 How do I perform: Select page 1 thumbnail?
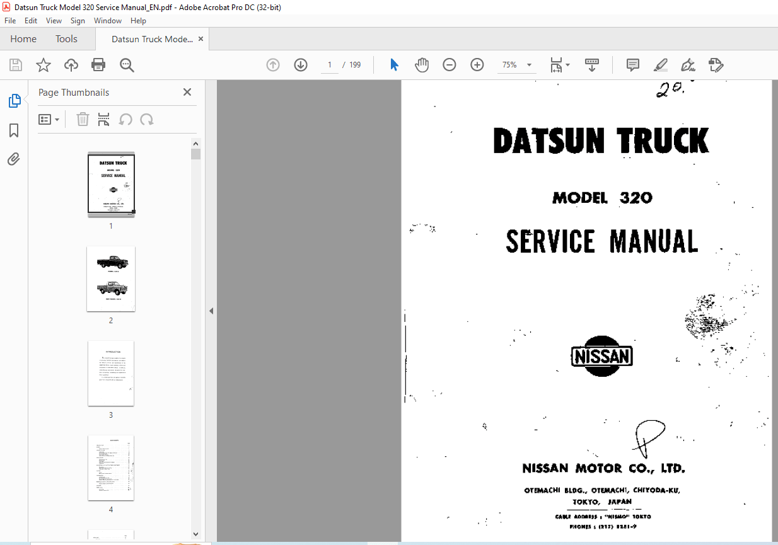[x=111, y=185]
